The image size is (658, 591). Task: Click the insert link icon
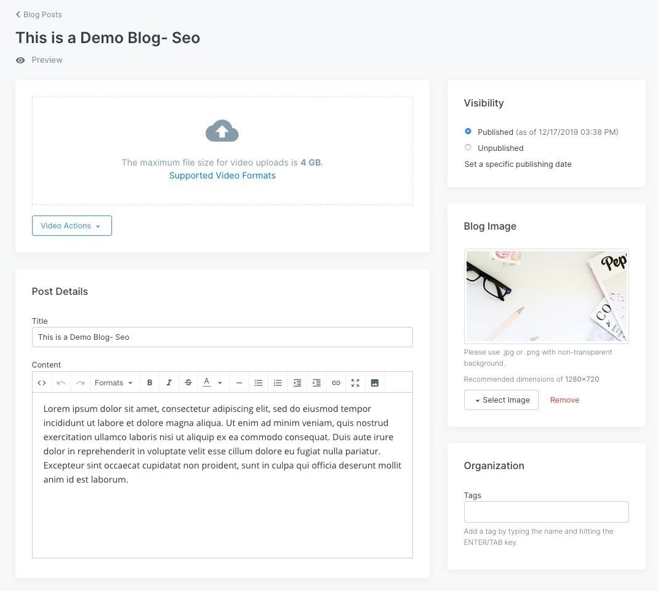pyautogui.click(x=336, y=383)
